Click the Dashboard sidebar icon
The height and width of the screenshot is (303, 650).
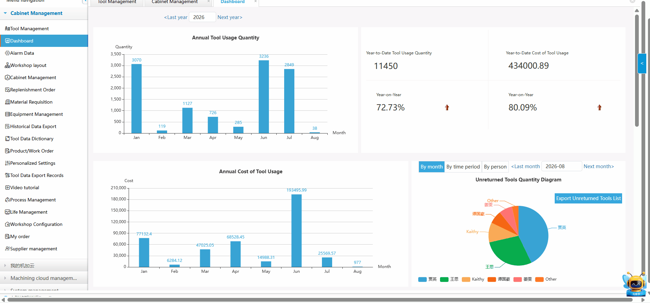click(x=7, y=41)
